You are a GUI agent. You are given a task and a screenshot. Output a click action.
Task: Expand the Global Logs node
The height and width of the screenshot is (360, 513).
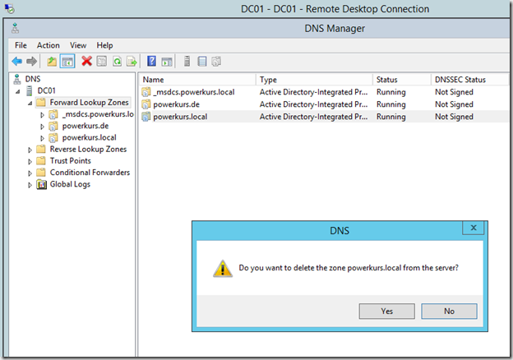pyautogui.click(x=30, y=185)
